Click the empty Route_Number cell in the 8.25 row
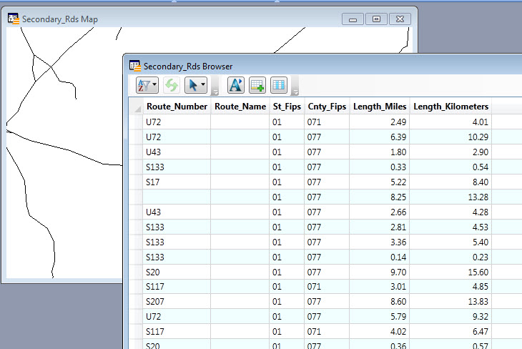This screenshot has width=522, height=349. [177, 197]
